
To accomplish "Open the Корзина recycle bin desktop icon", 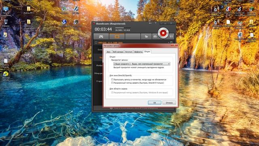I will (6, 23).
